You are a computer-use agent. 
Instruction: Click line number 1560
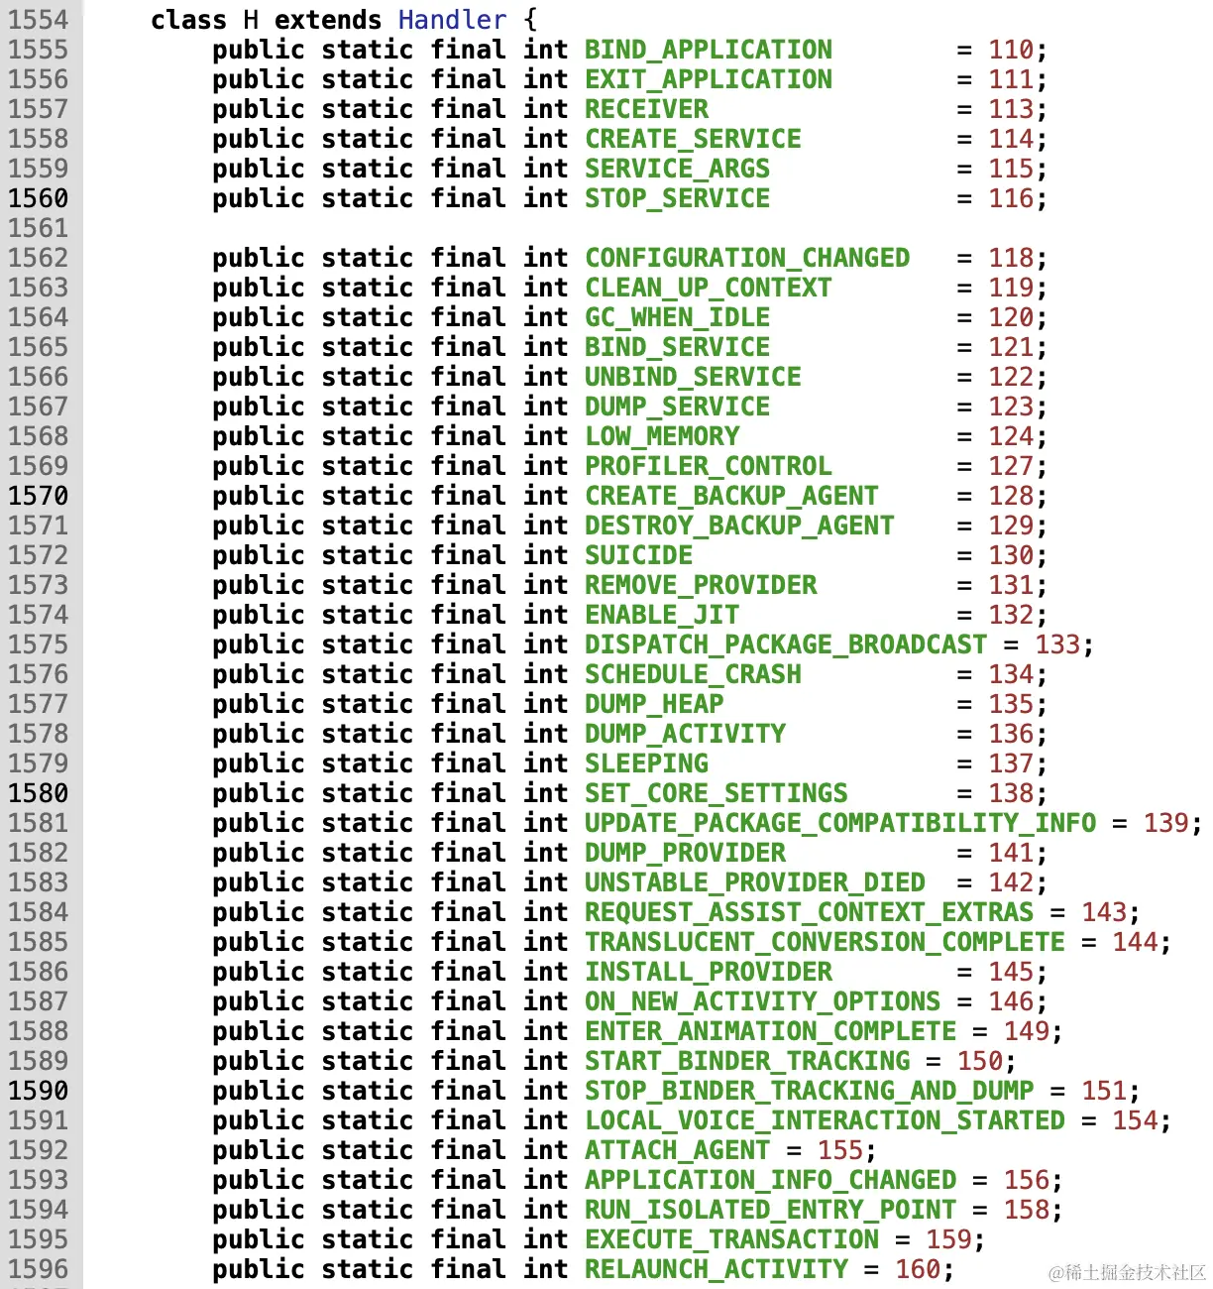[39, 198]
